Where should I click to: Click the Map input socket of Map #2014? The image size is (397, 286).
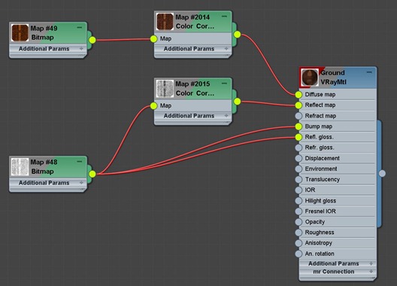pos(153,39)
